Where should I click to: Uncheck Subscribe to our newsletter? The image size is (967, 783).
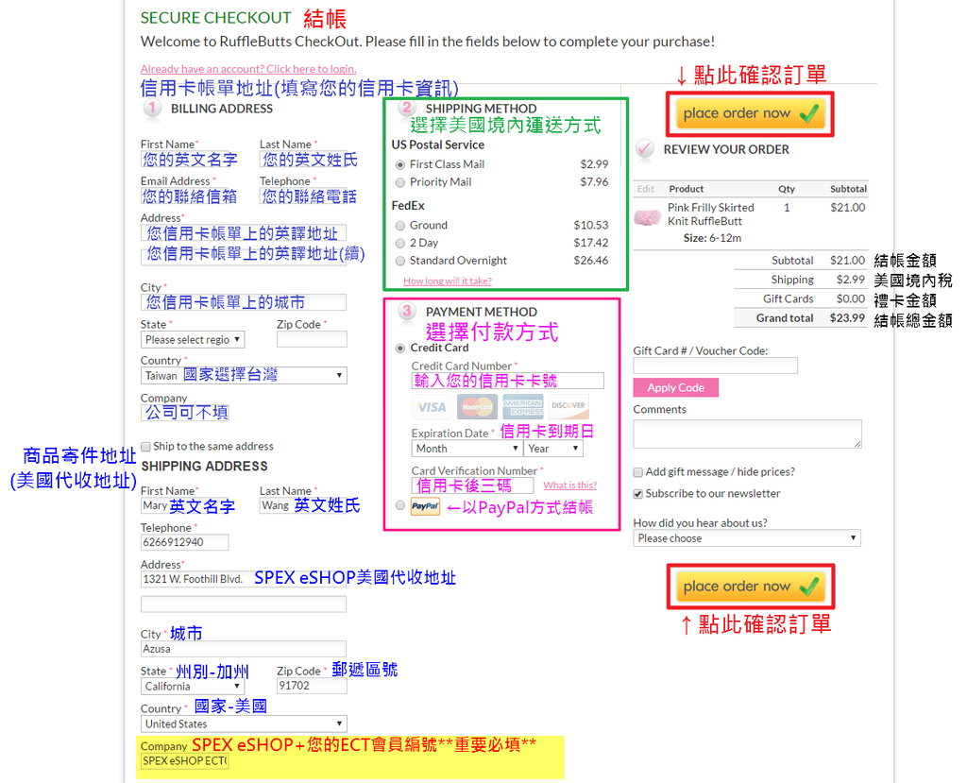[638, 494]
